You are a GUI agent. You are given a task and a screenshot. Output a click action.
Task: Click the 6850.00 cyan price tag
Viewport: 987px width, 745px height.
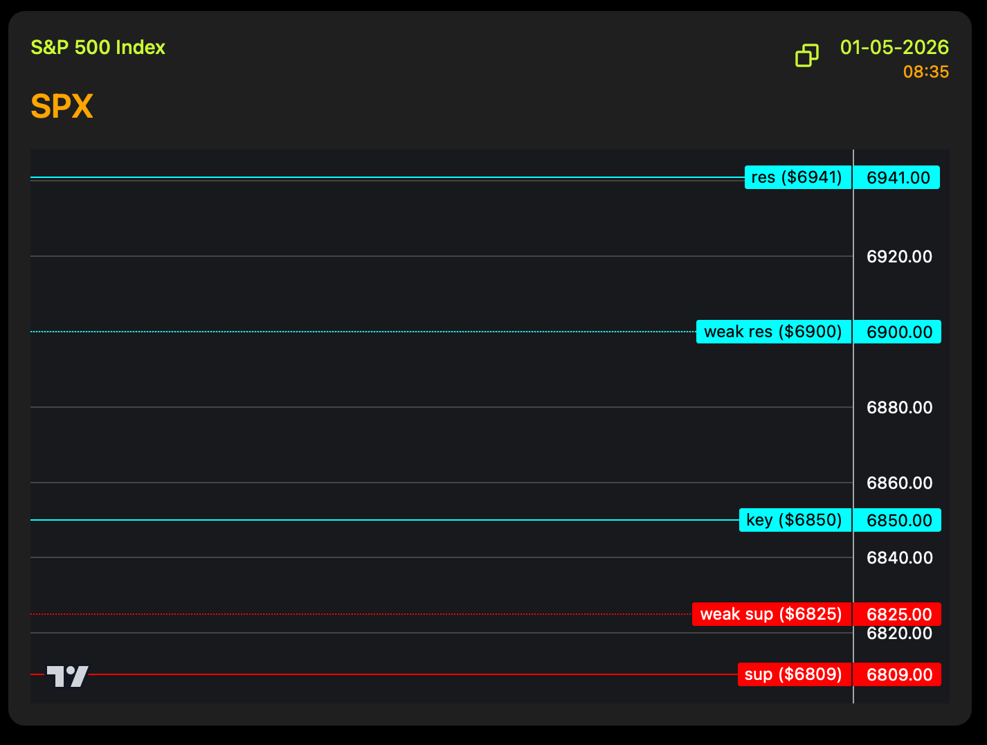[898, 520]
